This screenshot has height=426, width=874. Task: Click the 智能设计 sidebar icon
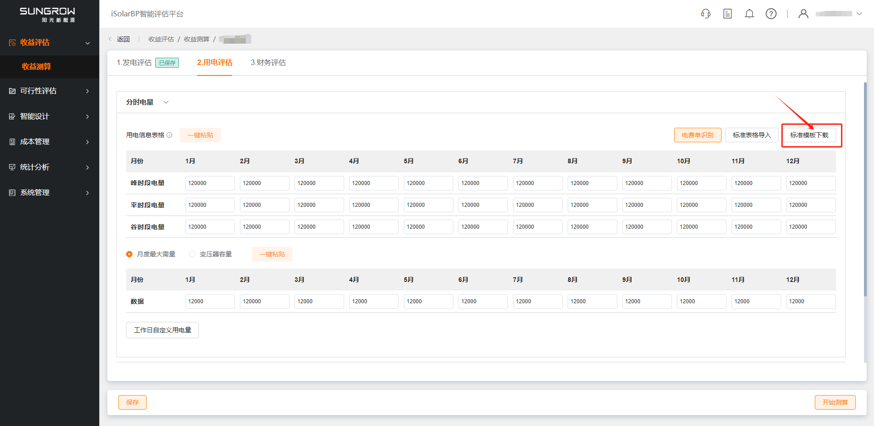[x=12, y=116]
